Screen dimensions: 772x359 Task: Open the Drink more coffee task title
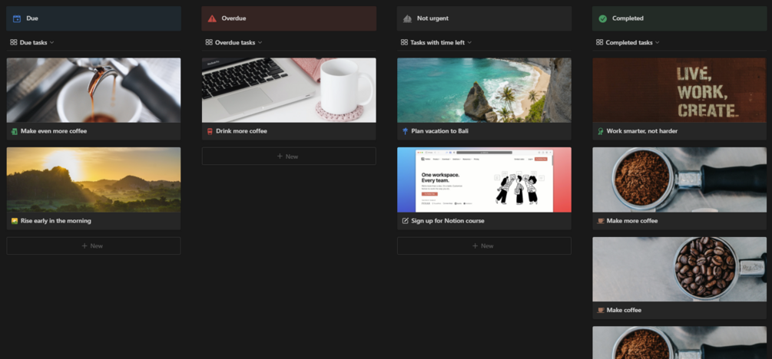(241, 131)
